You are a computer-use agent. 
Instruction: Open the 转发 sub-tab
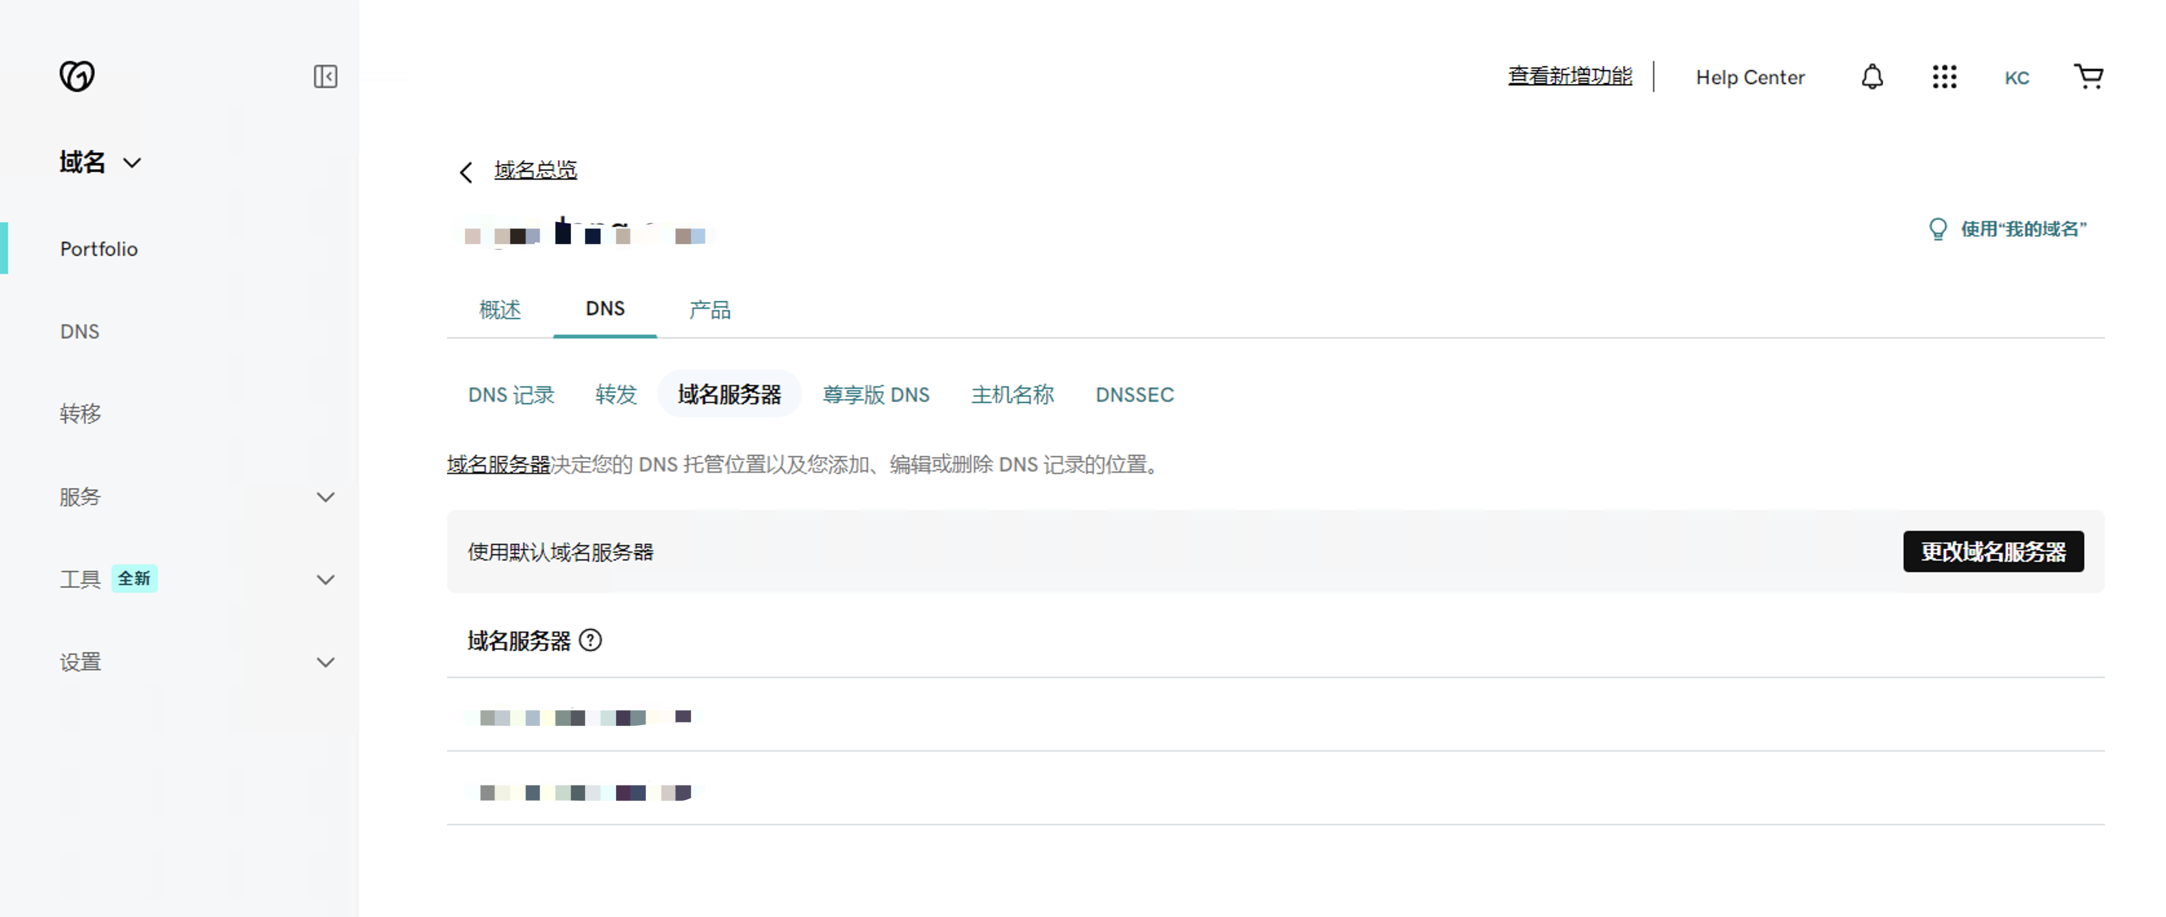click(615, 394)
